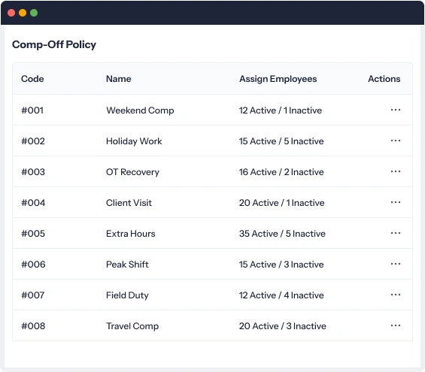Click "15 Active / 3 Inactive" cell
425x372 pixels.
coord(281,265)
